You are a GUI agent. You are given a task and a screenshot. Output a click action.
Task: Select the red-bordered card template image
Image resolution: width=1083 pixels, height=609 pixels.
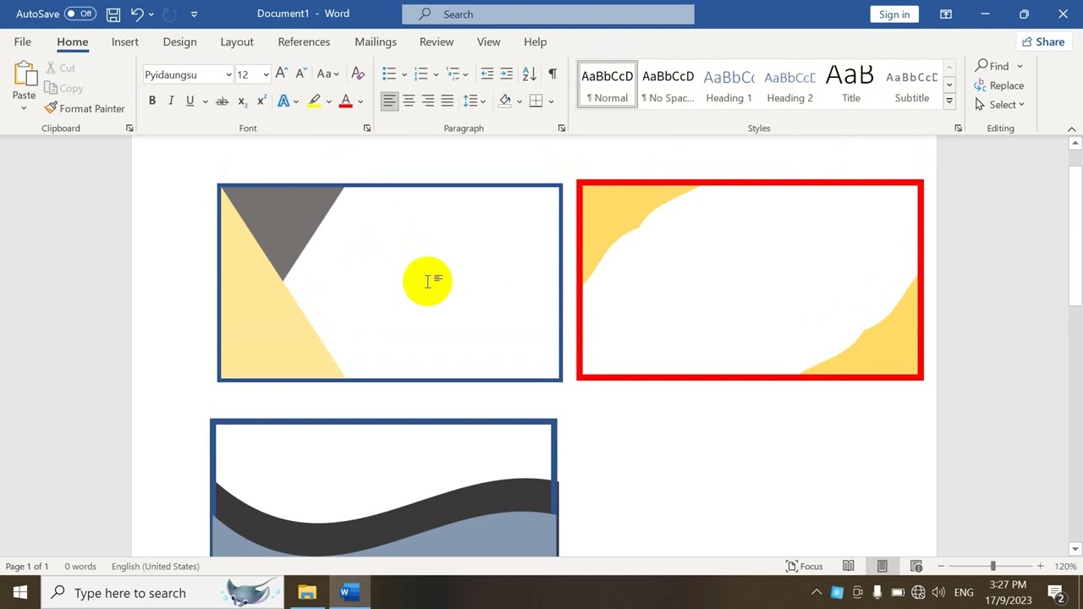[750, 280]
